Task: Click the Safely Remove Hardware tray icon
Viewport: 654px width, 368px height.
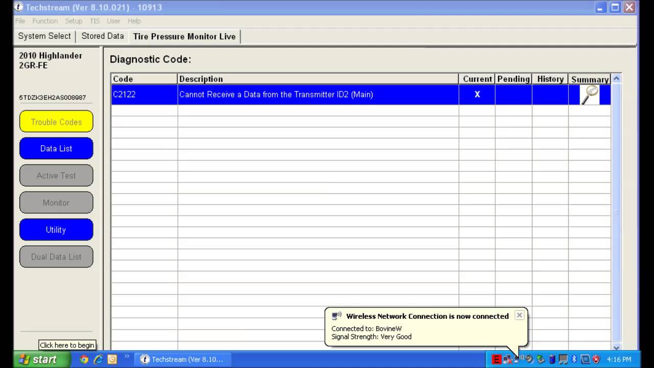Action: [x=541, y=359]
